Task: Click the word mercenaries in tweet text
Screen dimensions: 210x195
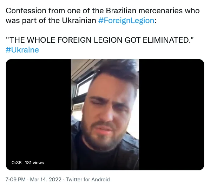Action: [x=160, y=11]
